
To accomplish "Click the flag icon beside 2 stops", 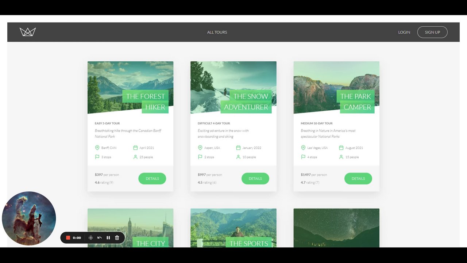I will [x=200, y=157].
